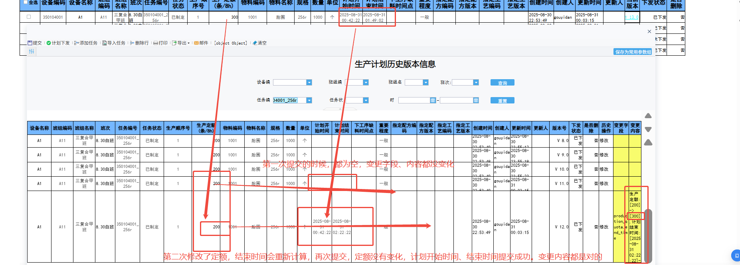Screen dimensions: 740x265
Task: Open the parameter settings sliders icon
Action: coord(32,51)
